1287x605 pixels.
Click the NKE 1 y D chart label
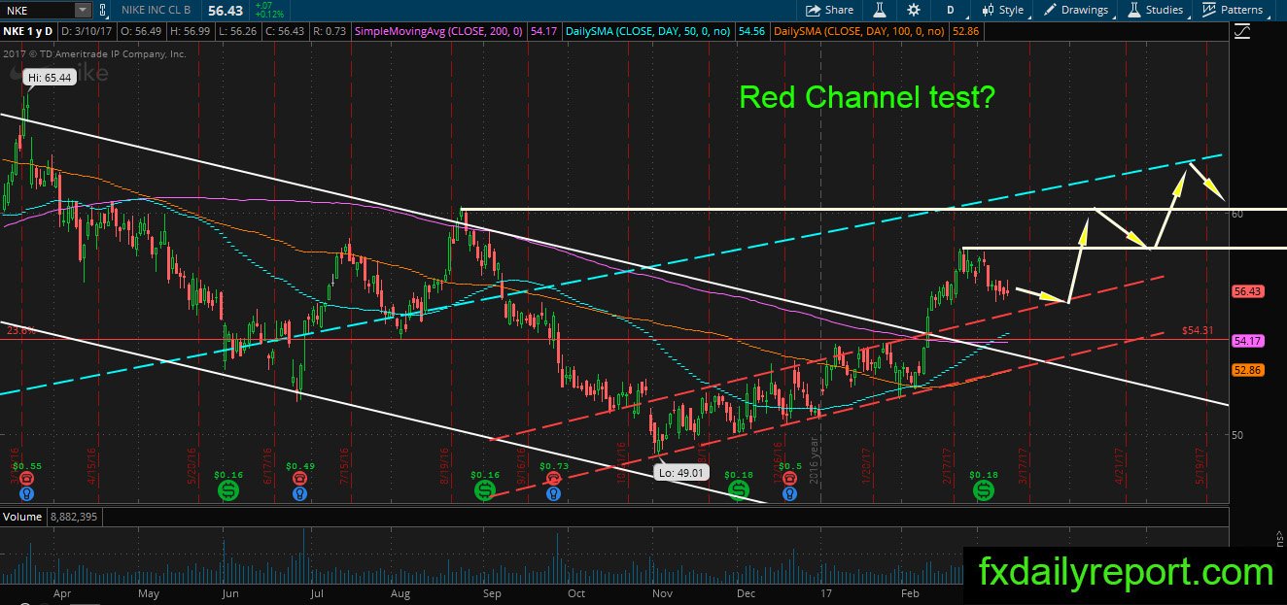(27, 31)
